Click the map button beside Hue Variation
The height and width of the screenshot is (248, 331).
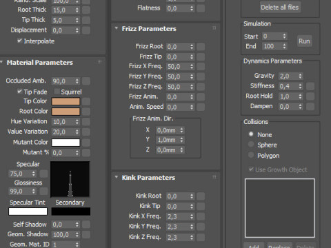(x=86, y=121)
